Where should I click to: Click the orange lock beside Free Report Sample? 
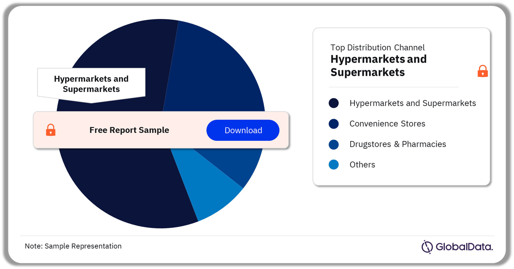coord(51,130)
